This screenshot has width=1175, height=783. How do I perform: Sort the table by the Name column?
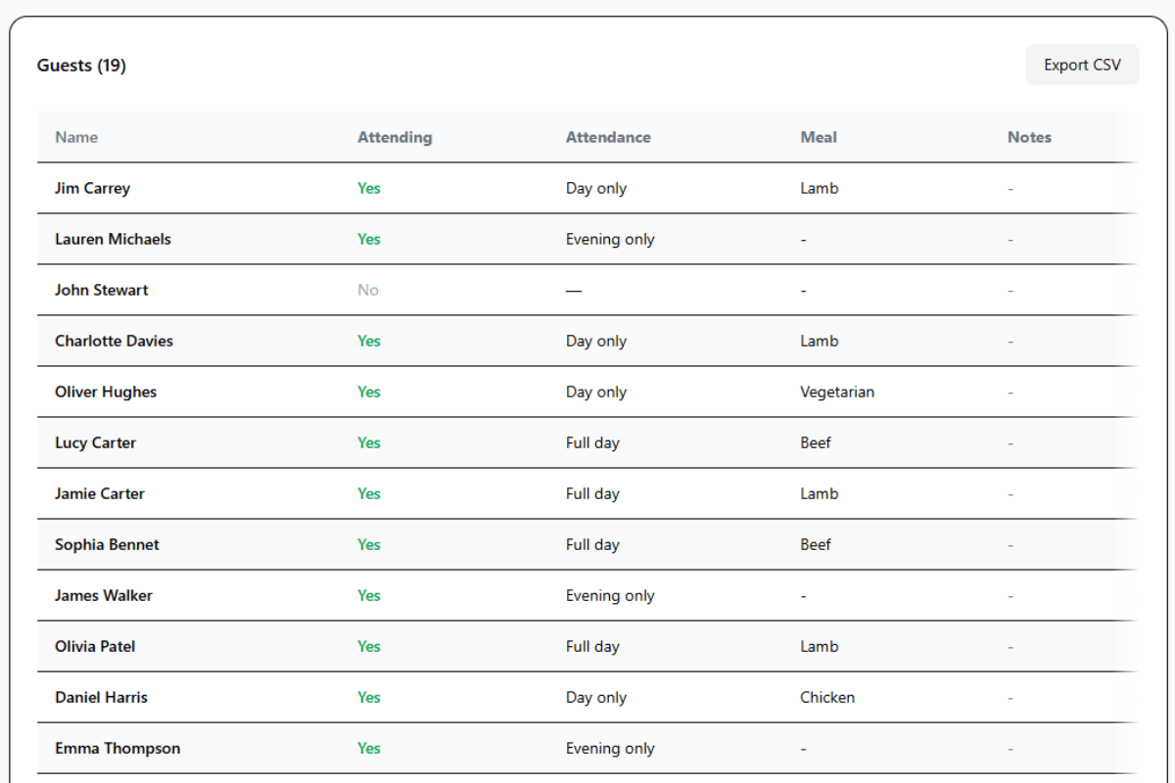(75, 137)
